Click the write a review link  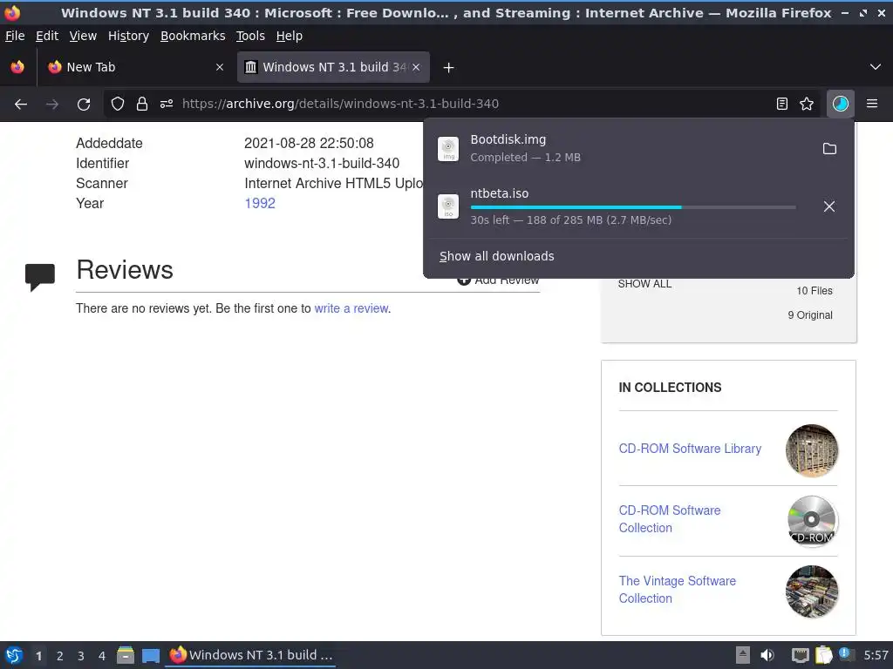coord(351,308)
